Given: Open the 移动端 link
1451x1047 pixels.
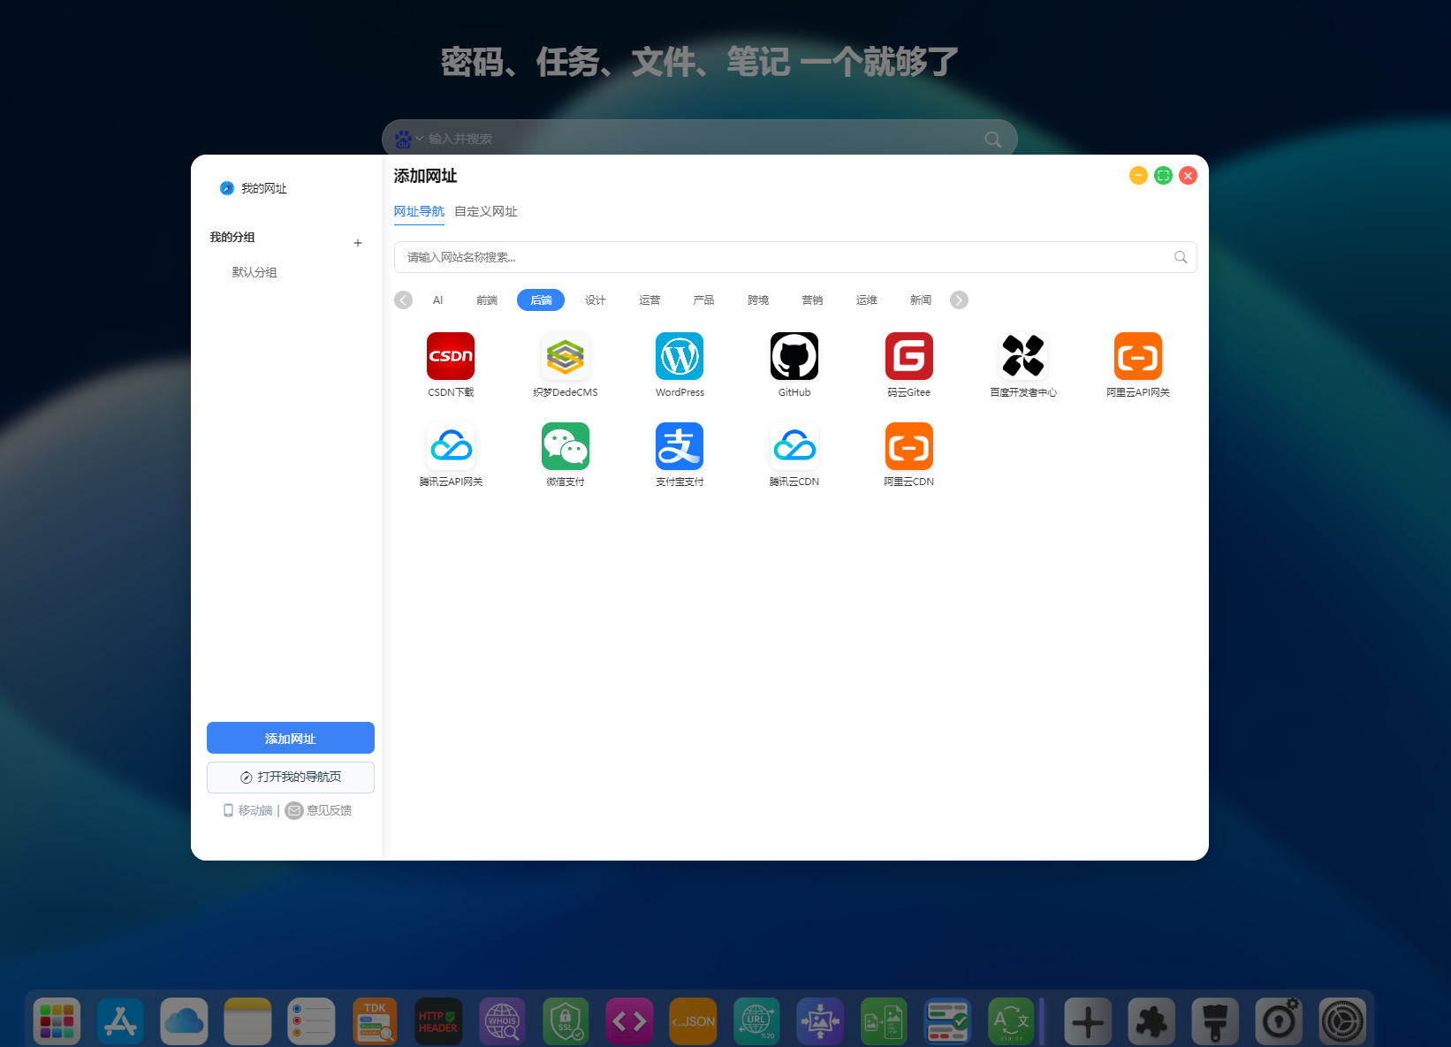Looking at the screenshot, I should (x=248, y=810).
